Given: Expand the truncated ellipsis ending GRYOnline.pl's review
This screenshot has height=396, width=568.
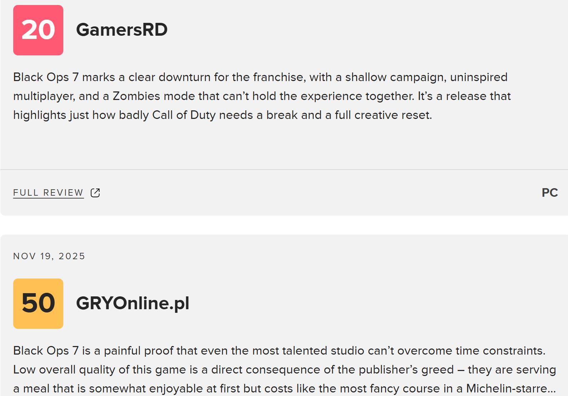Looking at the screenshot, I should point(552,389).
